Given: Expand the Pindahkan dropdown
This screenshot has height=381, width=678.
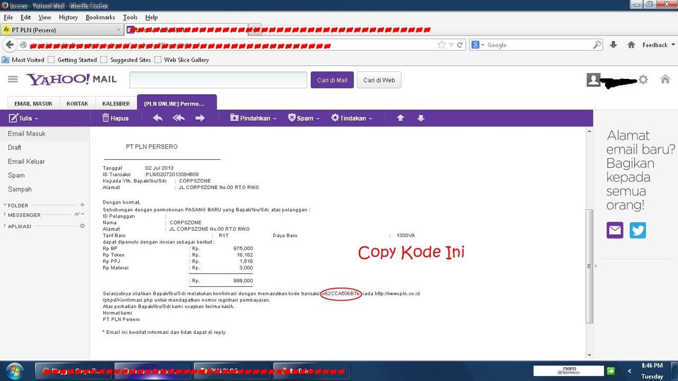Looking at the screenshot, I should [253, 119].
